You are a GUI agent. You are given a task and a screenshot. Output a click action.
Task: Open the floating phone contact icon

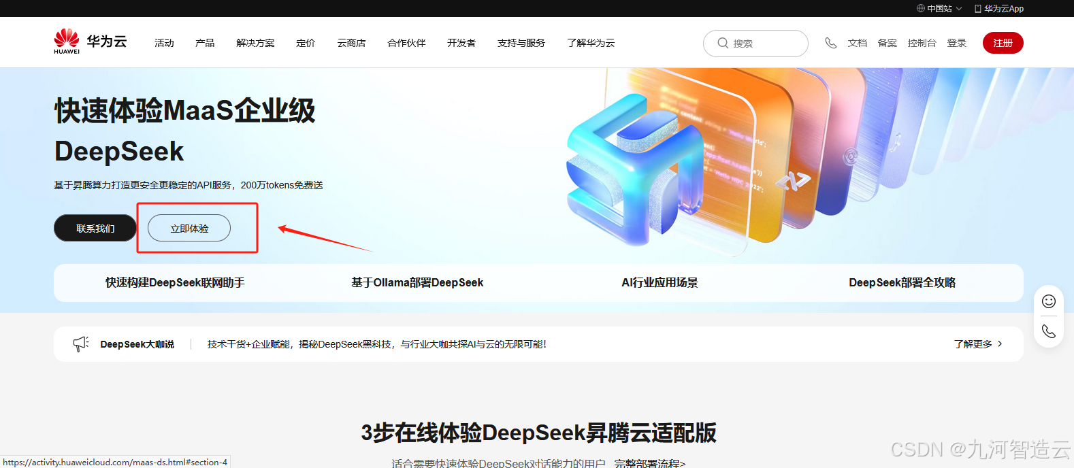pyautogui.click(x=1049, y=331)
